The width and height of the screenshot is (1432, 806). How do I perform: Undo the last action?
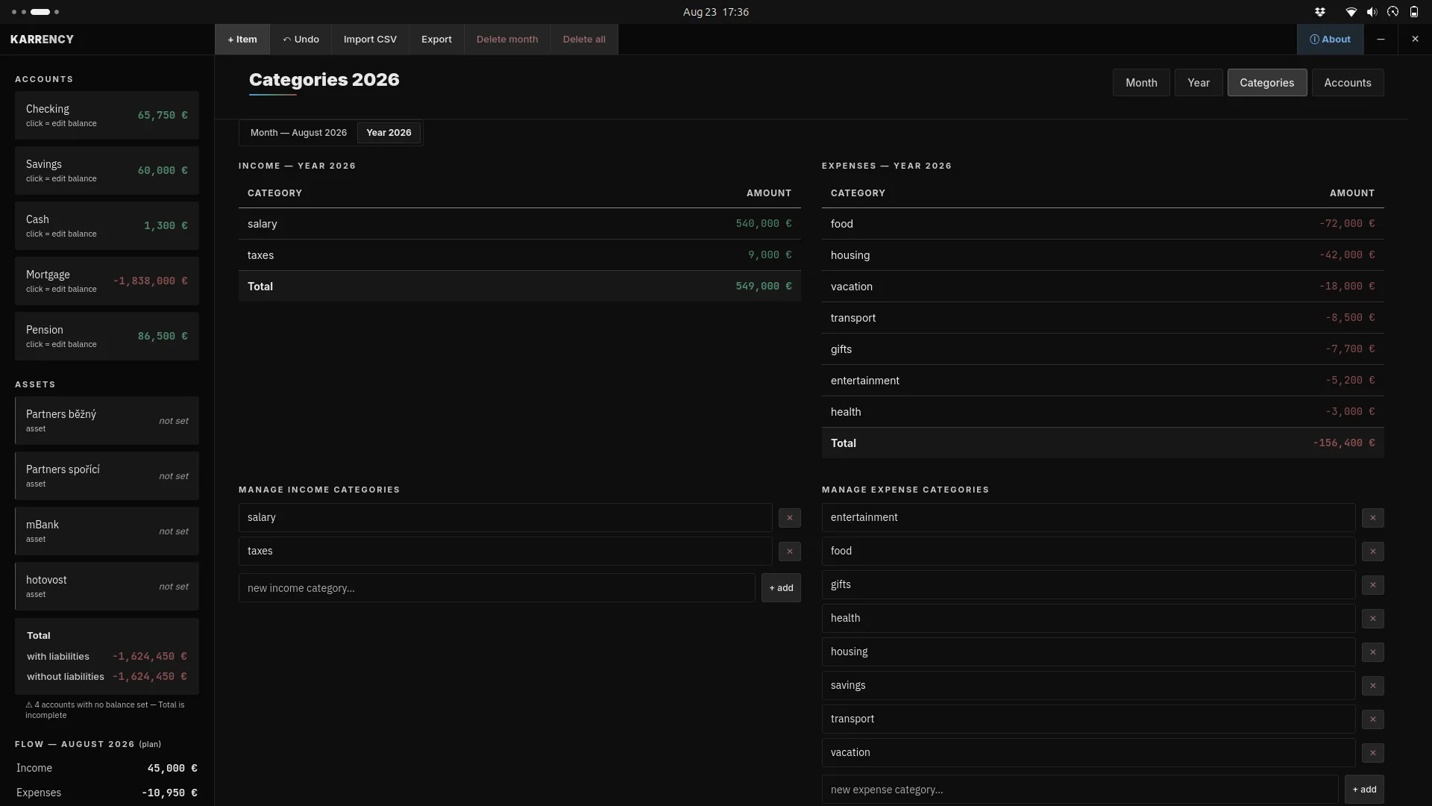[301, 40]
